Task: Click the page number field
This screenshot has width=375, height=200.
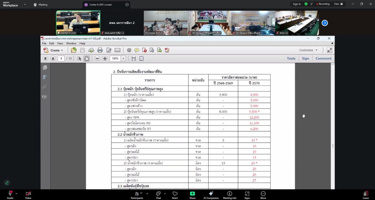Action: click(61, 58)
